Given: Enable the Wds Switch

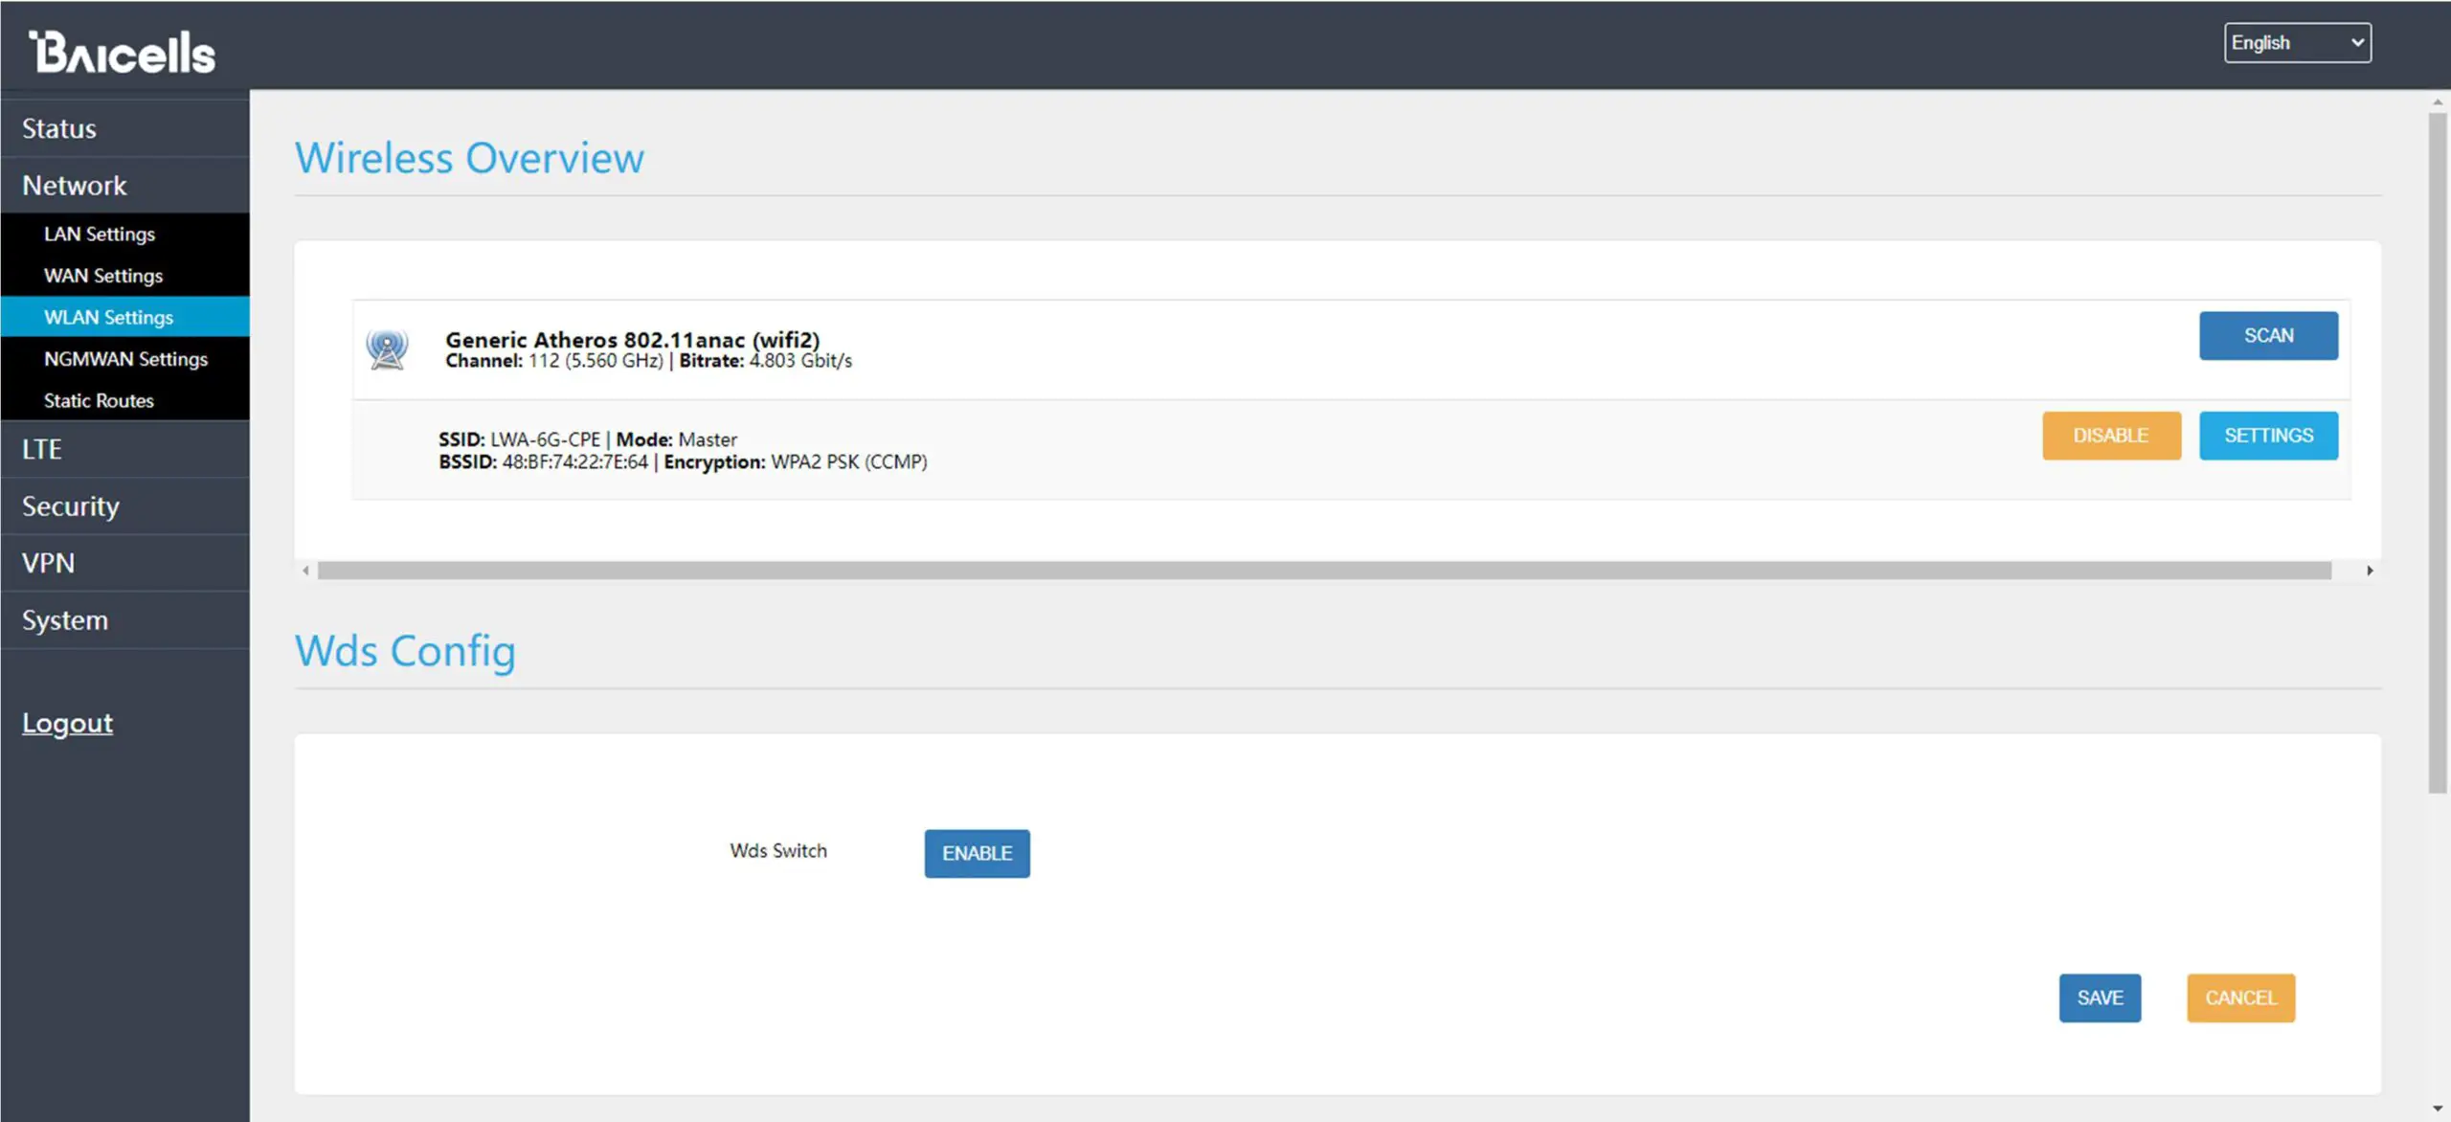Looking at the screenshot, I should click(977, 853).
